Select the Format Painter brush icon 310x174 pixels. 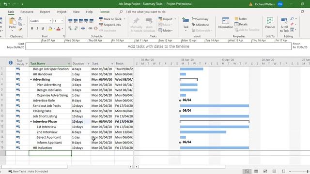[x=20, y=29]
